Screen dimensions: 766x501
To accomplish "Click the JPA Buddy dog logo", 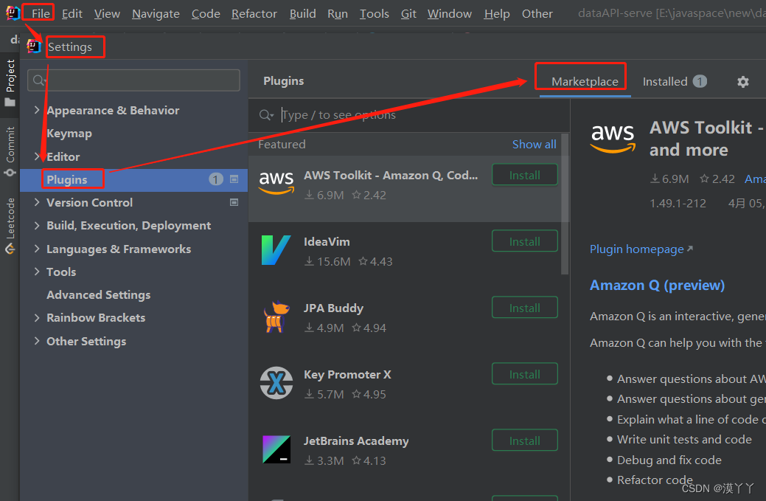I will (x=276, y=317).
